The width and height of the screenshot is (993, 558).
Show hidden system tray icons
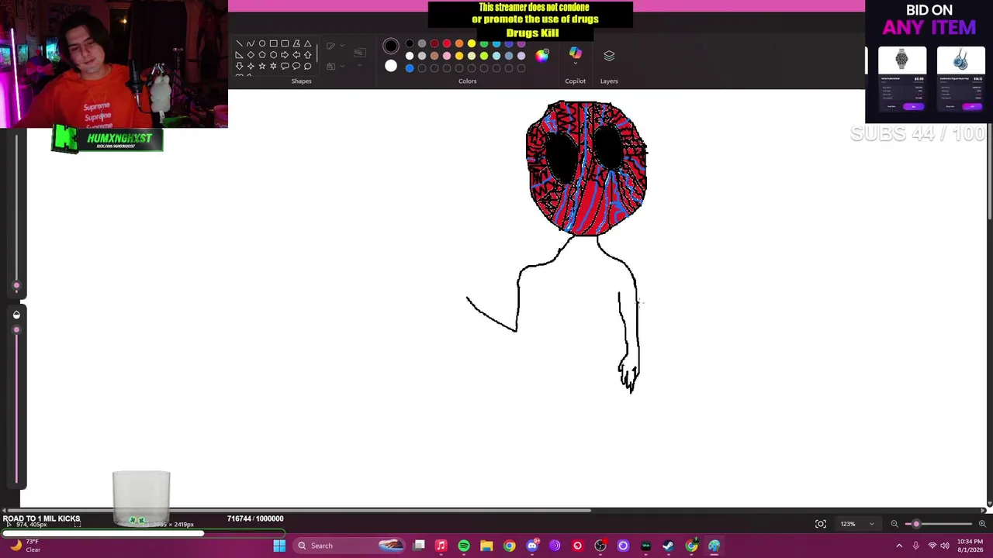[x=899, y=546]
